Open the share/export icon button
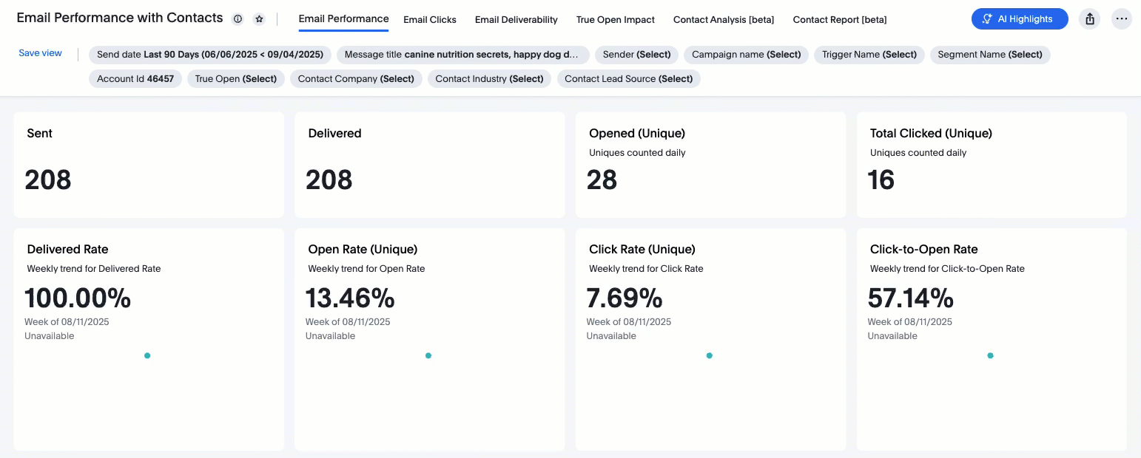The height and width of the screenshot is (458, 1141). pos(1090,19)
